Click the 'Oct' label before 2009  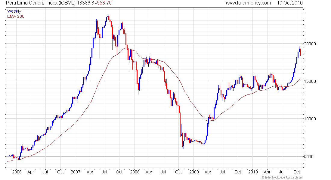tap(178, 172)
